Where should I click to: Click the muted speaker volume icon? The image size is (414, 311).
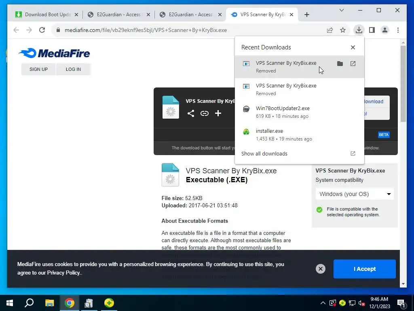click(x=361, y=303)
